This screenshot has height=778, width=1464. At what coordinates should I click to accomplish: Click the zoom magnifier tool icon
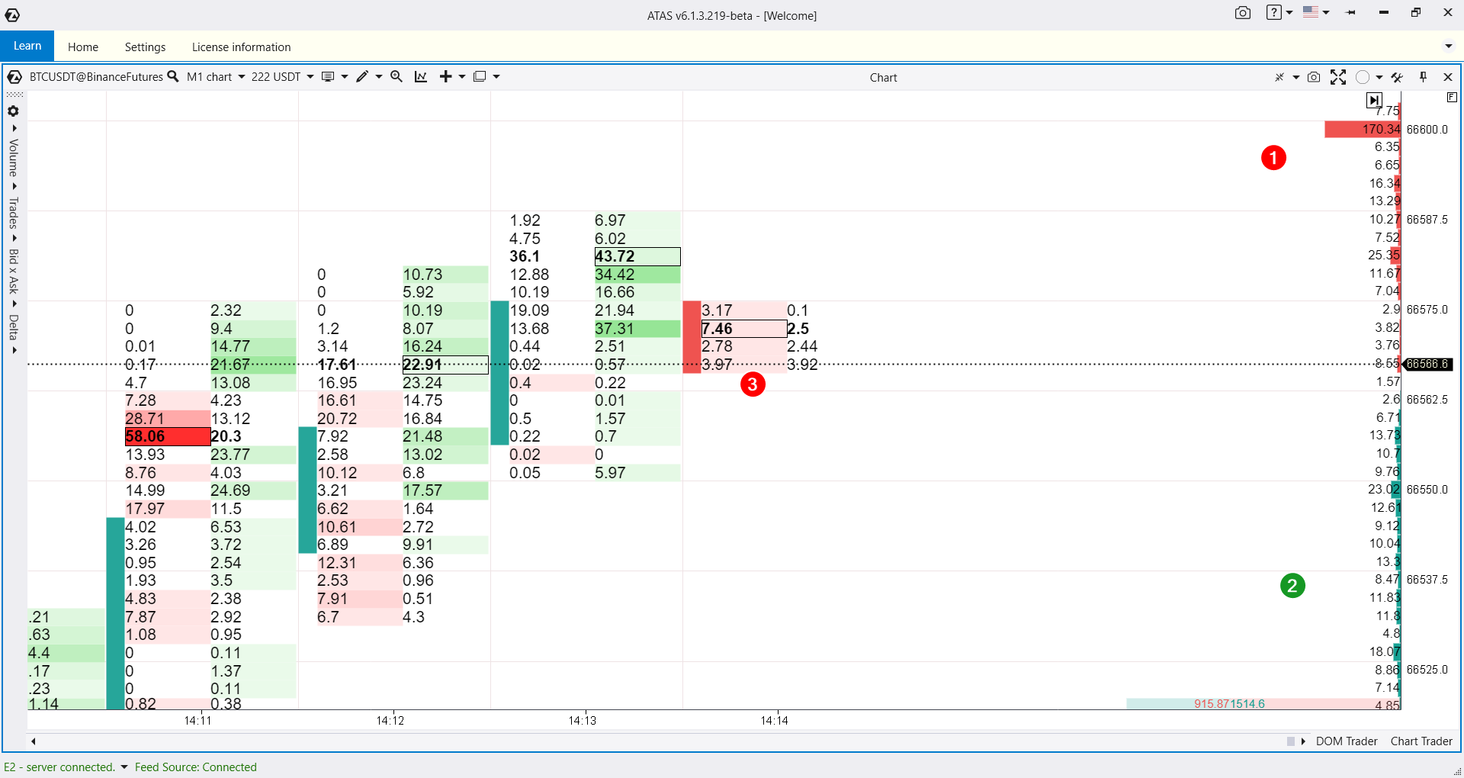click(396, 76)
